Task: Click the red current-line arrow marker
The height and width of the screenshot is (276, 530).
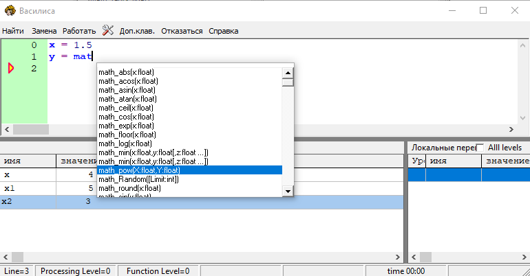Action: coord(11,68)
